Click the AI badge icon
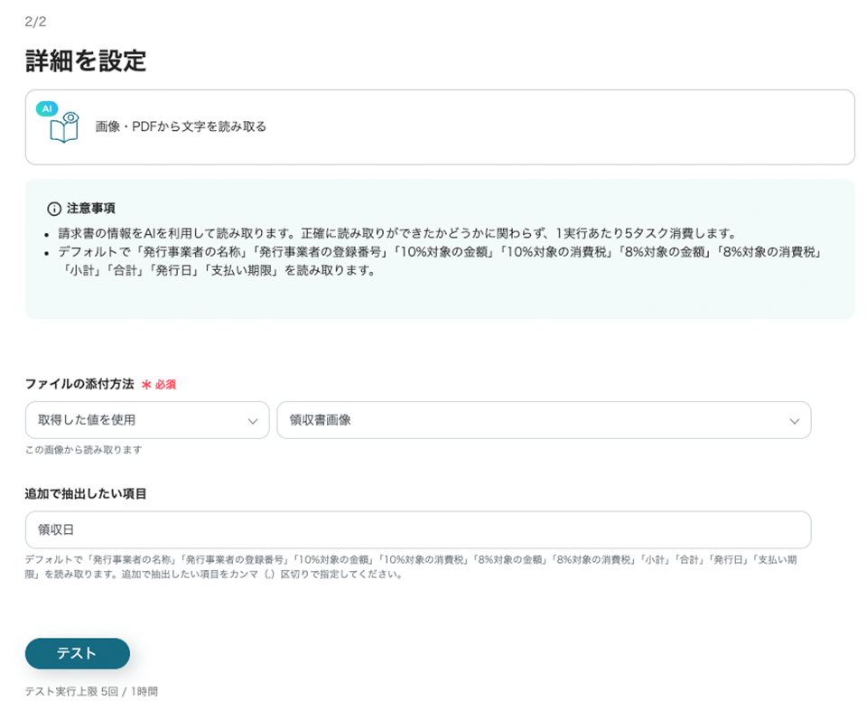This screenshot has height=711, width=867. 47,108
